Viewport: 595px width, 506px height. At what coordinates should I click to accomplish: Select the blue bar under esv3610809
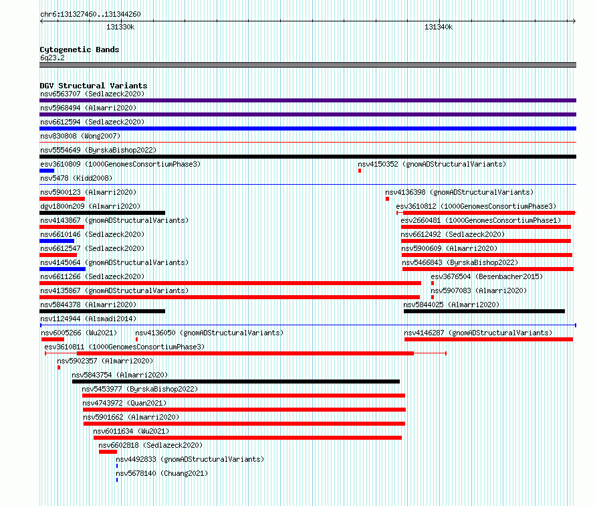point(47,171)
